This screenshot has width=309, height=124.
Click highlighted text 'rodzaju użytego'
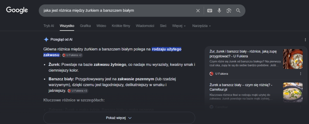167,49
